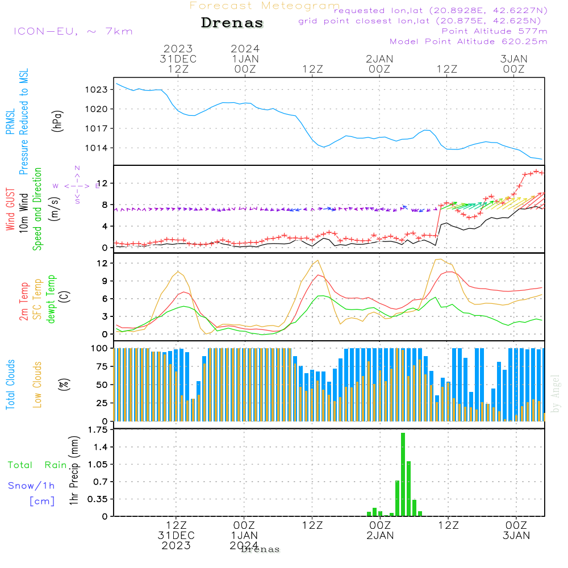Screen dimensions: 568x568
Task: Click the 'Forecast Meteogram' title text
Action: (x=265, y=6)
